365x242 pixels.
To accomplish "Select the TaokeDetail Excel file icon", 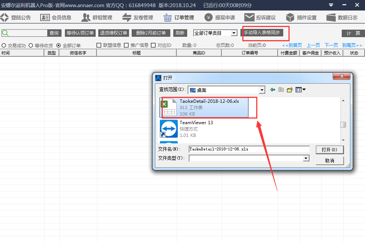I will 169,107.
